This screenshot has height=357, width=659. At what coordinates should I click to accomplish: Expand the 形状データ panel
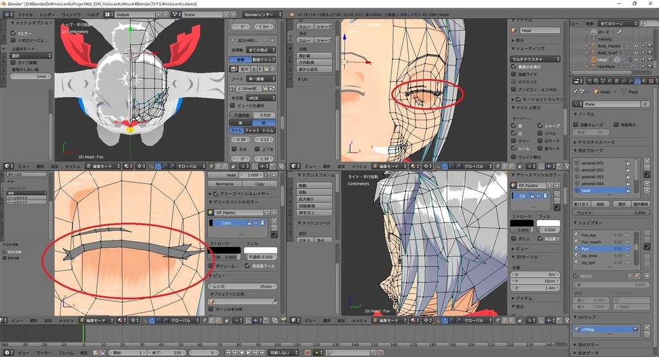tap(586, 352)
